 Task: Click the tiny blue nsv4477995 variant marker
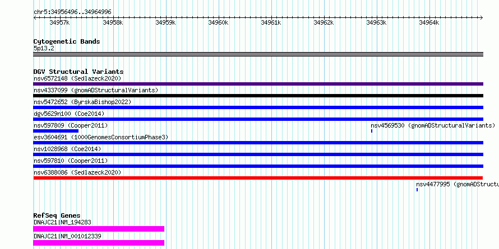[x=417, y=190]
